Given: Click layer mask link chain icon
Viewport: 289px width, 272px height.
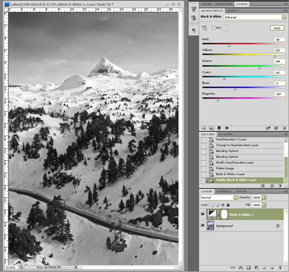Looking at the screenshot, I should tap(218, 214).
